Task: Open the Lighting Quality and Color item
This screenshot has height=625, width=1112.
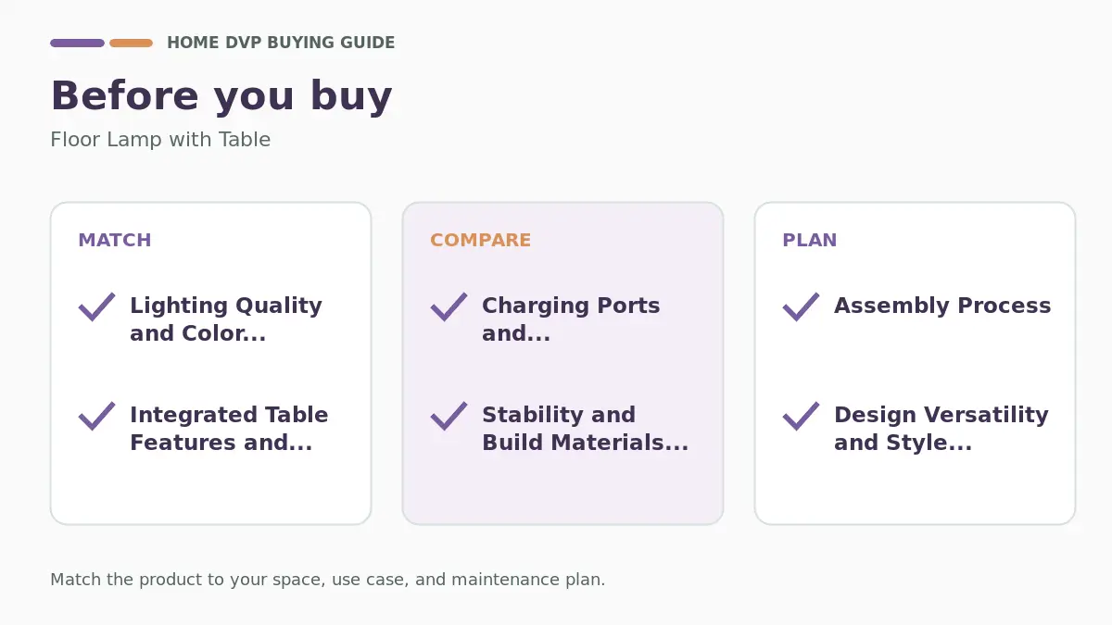Action: 226,319
